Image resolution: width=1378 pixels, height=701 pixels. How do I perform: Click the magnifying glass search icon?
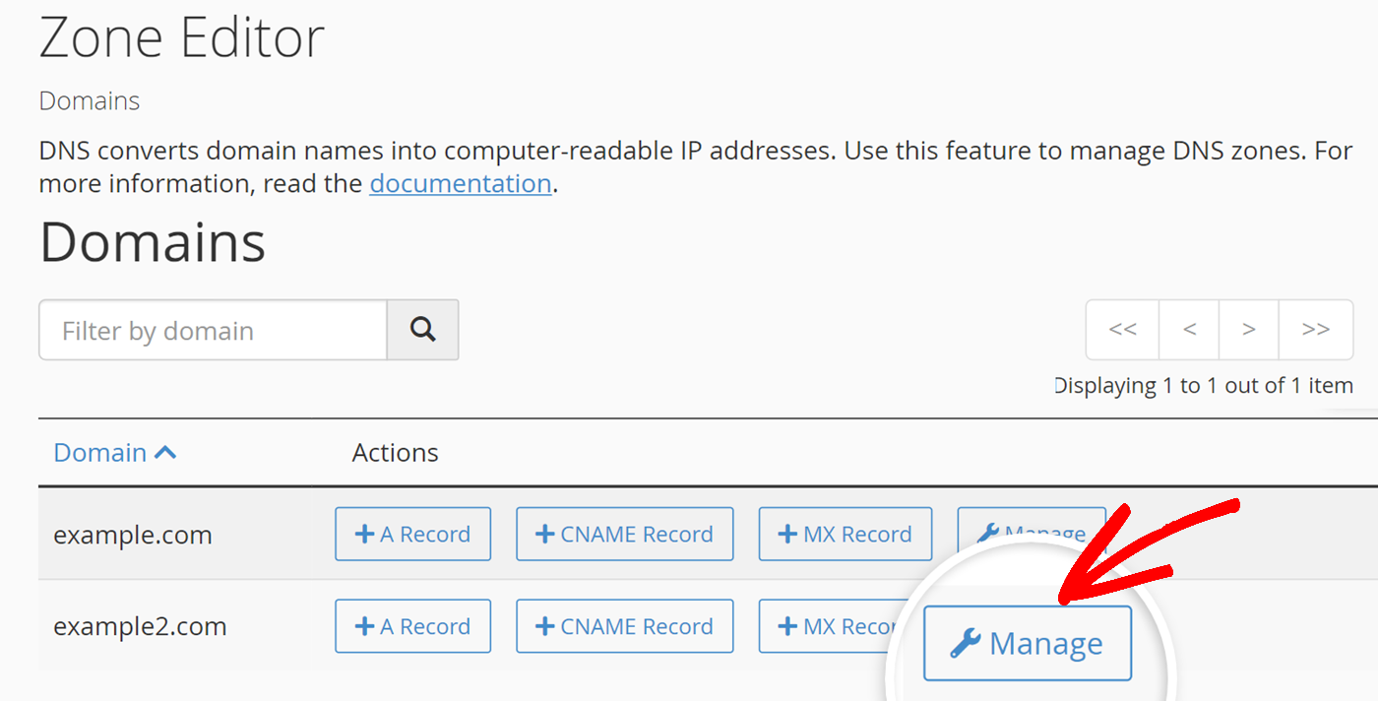(x=422, y=329)
